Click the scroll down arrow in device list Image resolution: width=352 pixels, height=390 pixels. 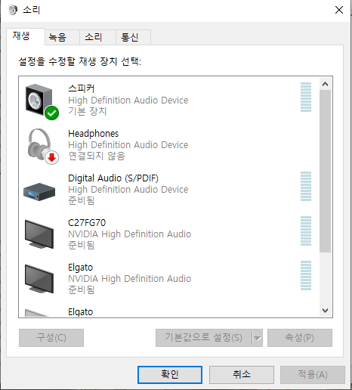click(325, 311)
